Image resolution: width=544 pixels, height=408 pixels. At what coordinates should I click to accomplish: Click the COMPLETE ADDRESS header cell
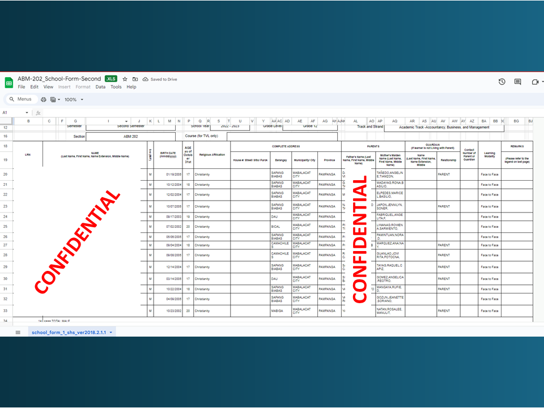click(x=286, y=146)
